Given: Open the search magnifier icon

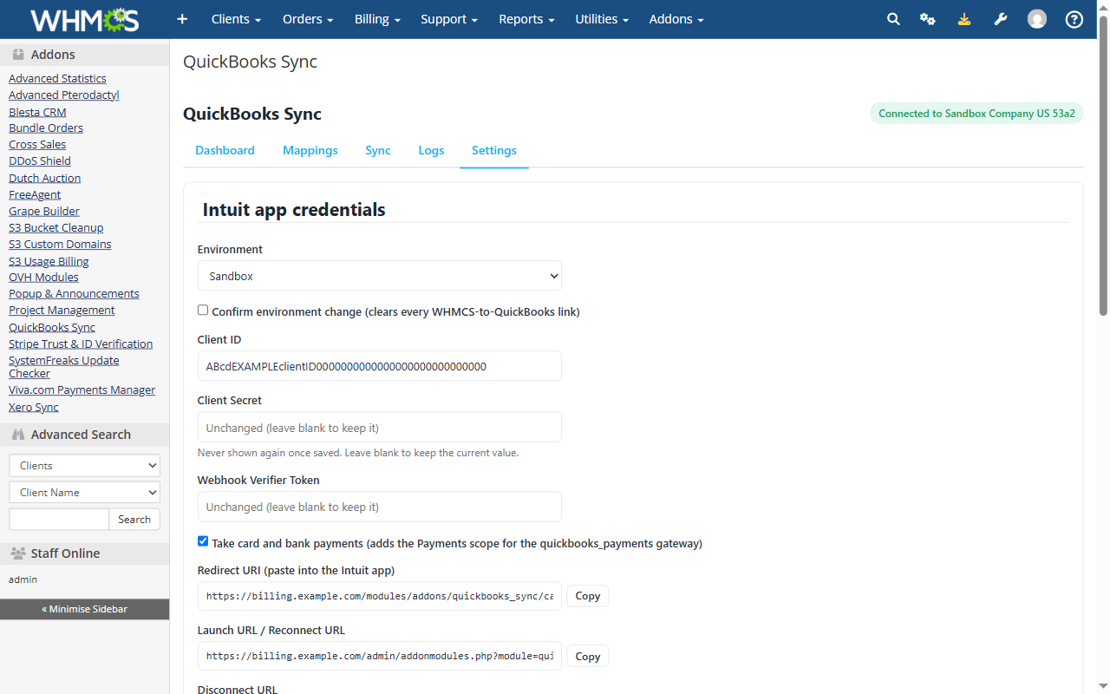Looking at the screenshot, I should click(893, 19).
